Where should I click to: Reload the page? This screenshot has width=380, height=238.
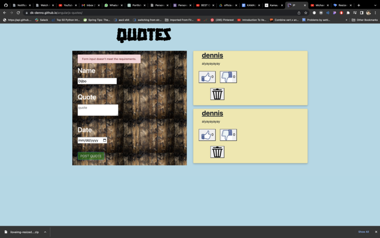point(18,13)
